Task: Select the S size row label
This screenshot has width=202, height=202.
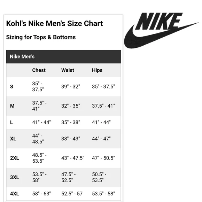Action: (11, 86)
